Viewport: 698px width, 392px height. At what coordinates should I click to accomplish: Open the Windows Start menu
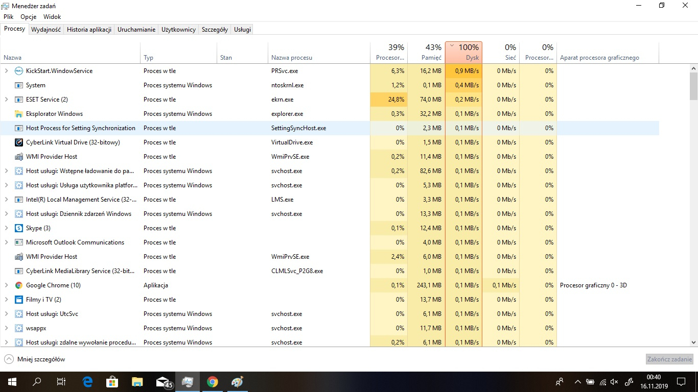pyautogui.click(x=12, y=382)
